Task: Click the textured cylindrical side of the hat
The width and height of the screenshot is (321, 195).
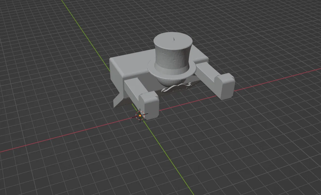Action: click(x=173, y=54)
